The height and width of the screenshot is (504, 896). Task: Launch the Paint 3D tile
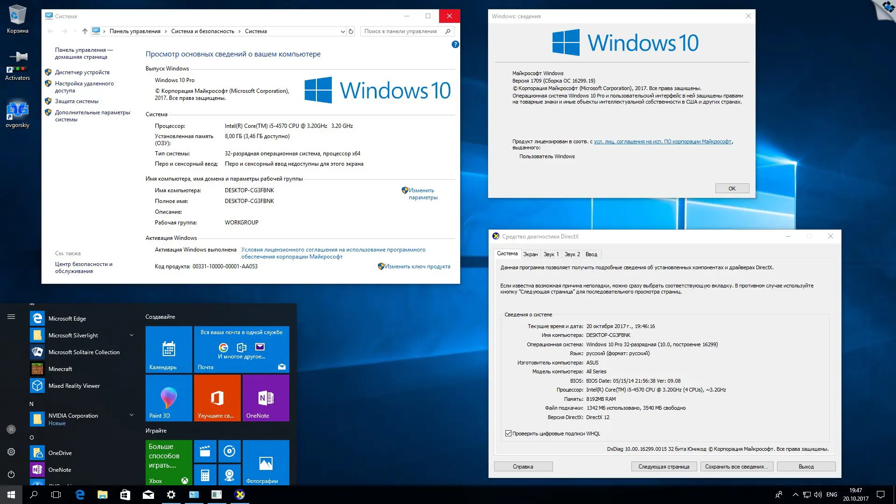tap(168, 398)
